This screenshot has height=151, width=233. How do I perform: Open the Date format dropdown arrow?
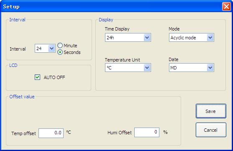[x=210, y=68]
